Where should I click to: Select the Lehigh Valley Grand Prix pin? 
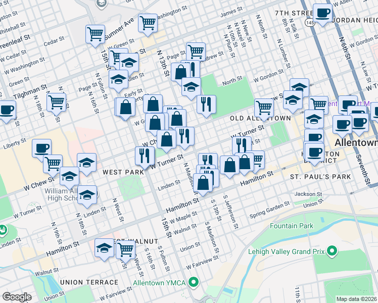click(332, 251)
